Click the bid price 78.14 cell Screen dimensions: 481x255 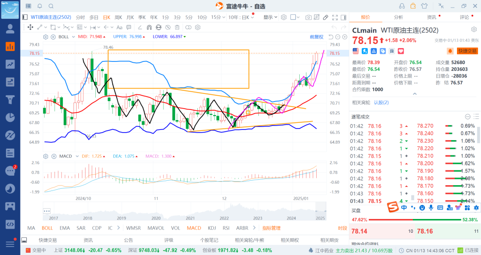coord(382,231)
